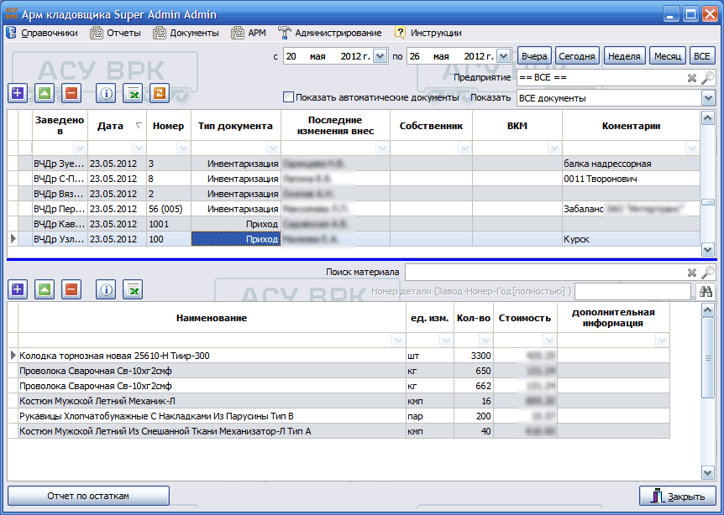Screen dimensions: 724x515
Task: Click the materials table scroll down arrow
Action: pos(708,472)
